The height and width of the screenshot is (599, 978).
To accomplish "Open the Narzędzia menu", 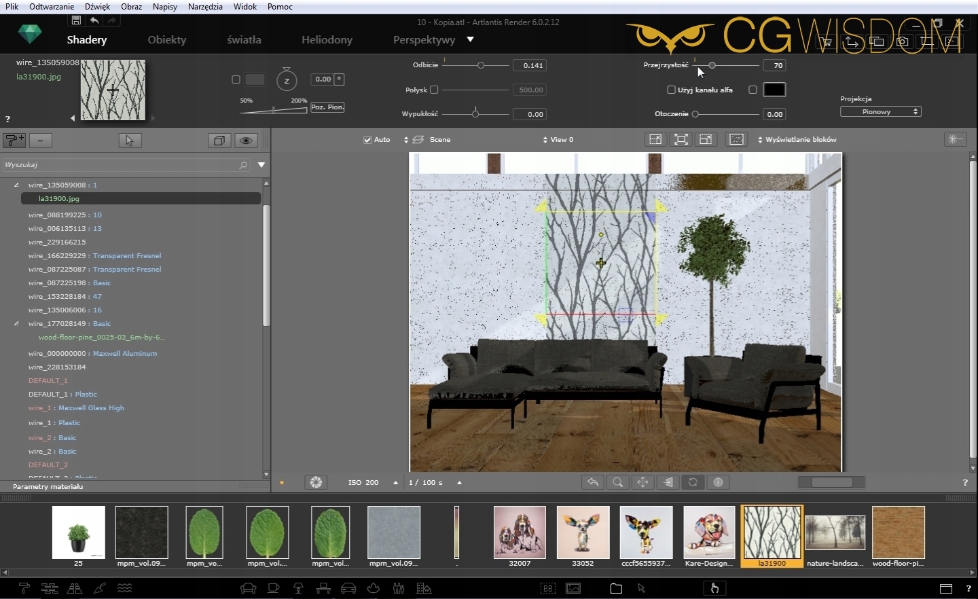I will [x=205, y=7].
